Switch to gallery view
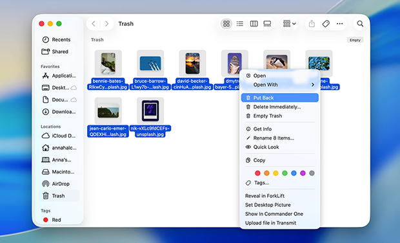 coord(267,24)
